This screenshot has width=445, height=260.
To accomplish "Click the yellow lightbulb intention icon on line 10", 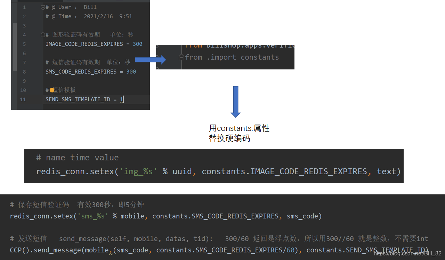I will 52,91.
